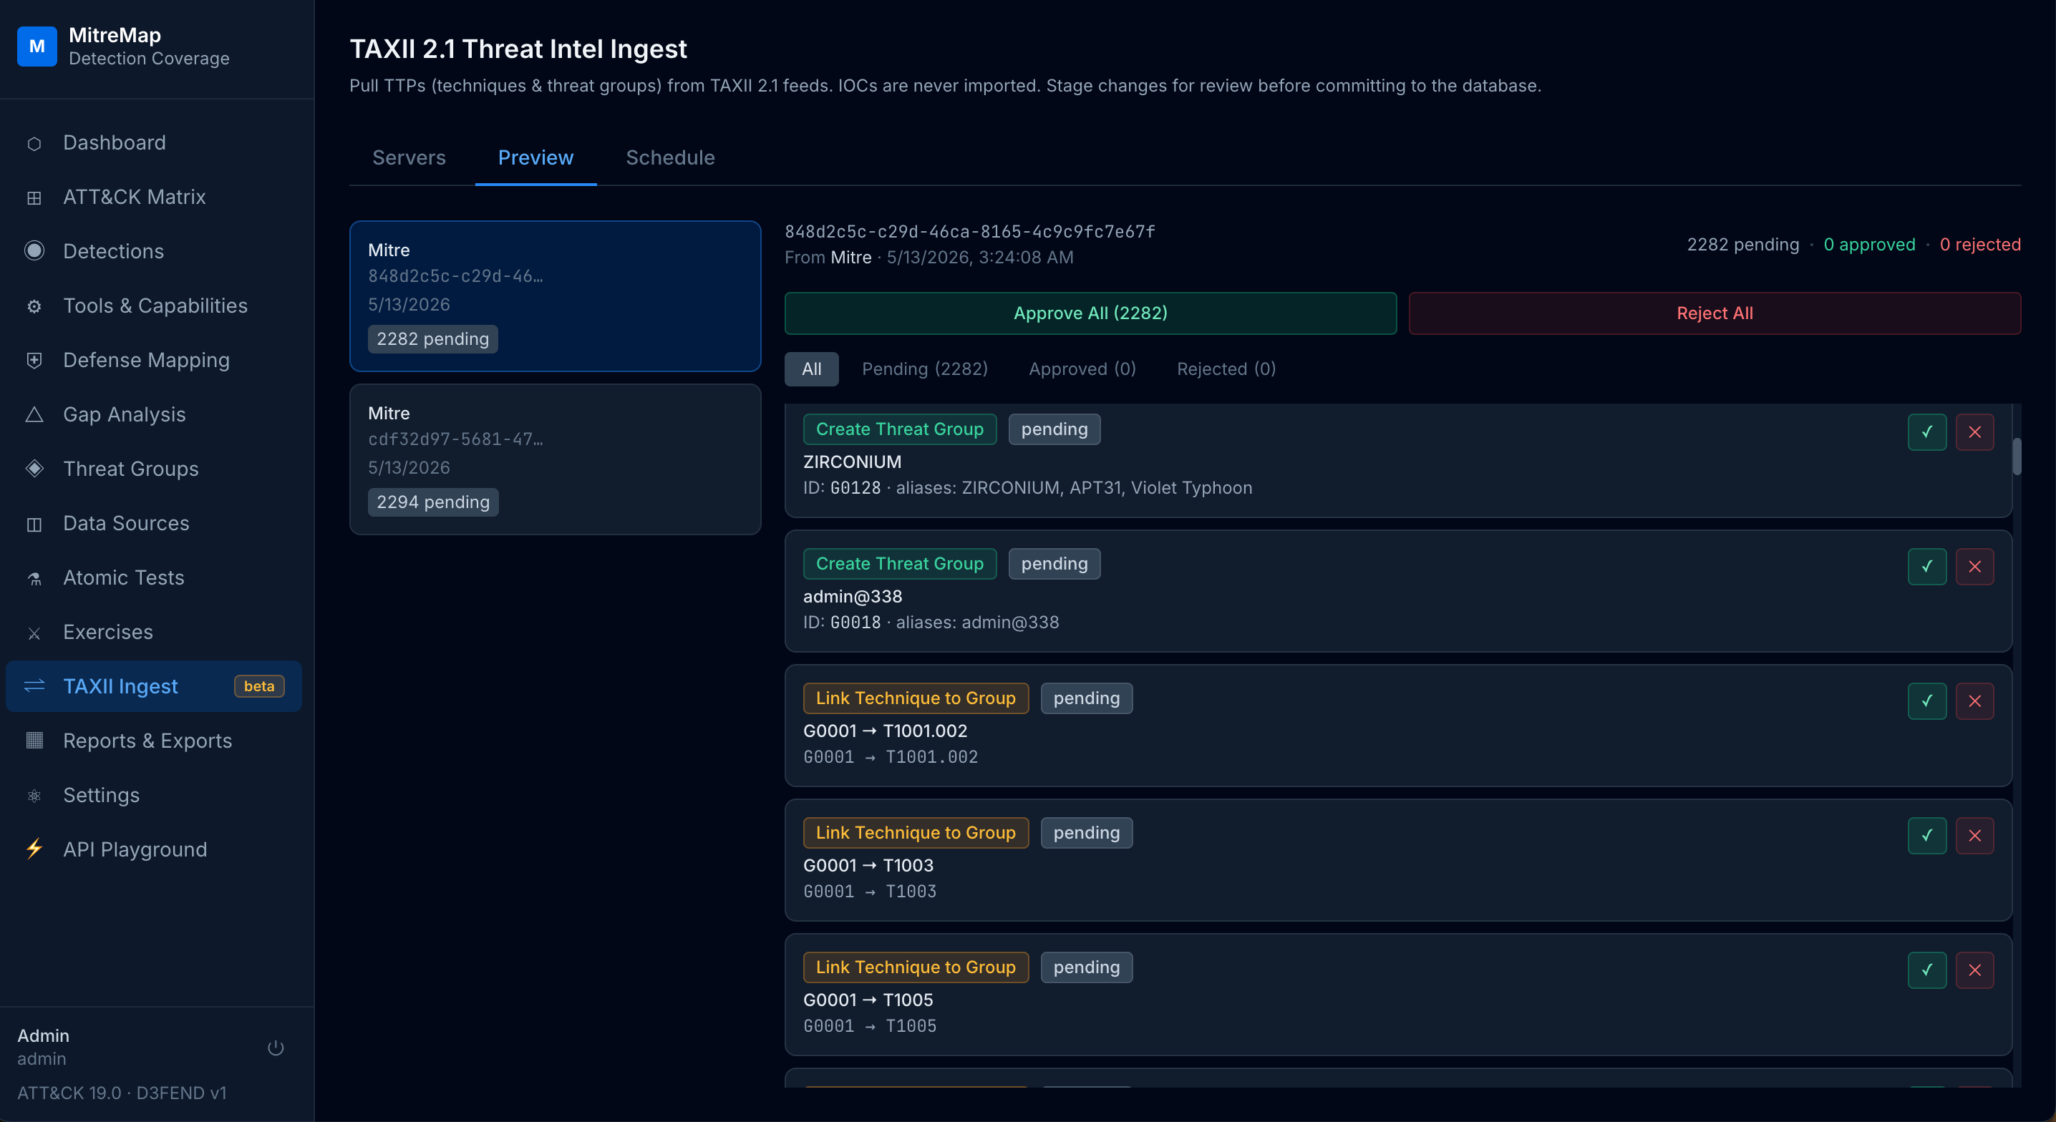2056x1122 pixels.
Task: Select the Mitre batch with 2294 pending
Action: [x=555, y=459]
